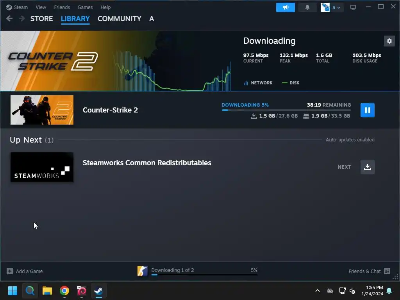Open the Friends menu

62,7
